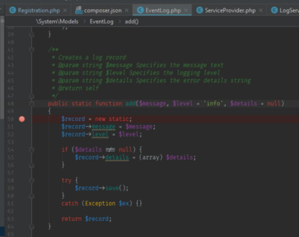Click the 'add' function name on line 48

(131, 104)
